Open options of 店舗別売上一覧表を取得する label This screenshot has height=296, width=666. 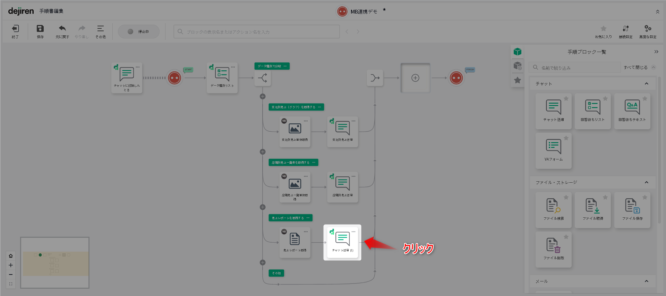pyautogui.click(x=314, y=163)
